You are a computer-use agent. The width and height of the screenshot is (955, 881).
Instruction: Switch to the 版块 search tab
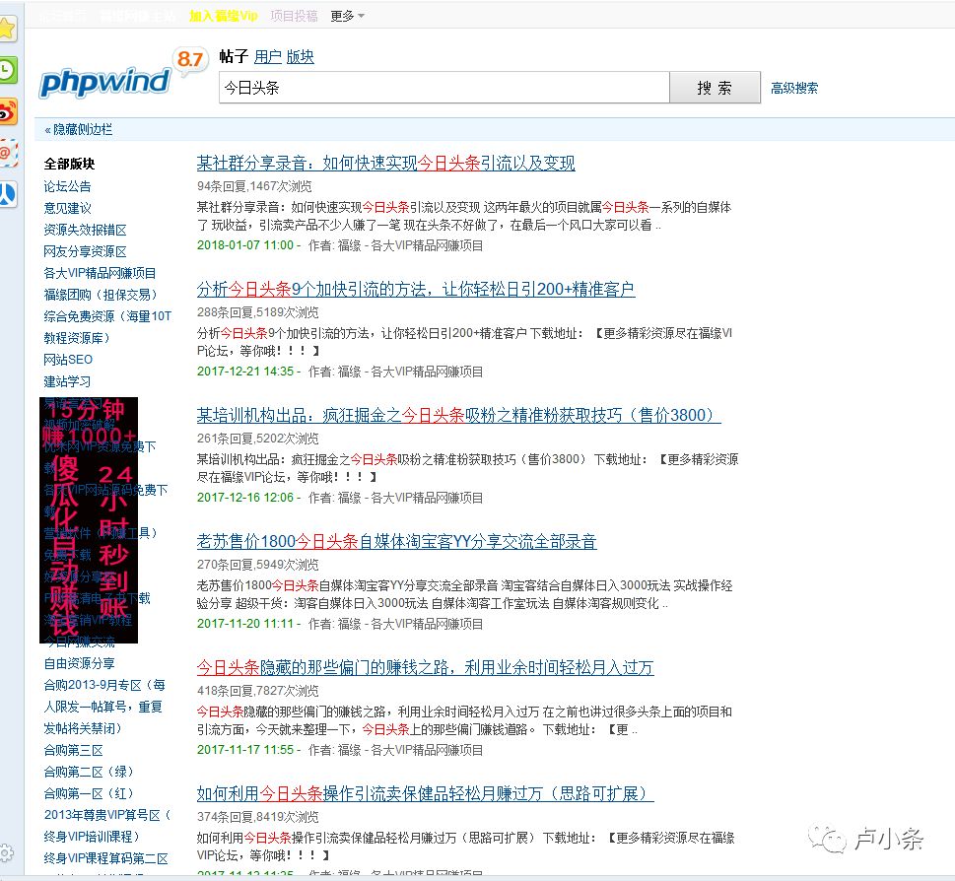[x=300, y=56]
